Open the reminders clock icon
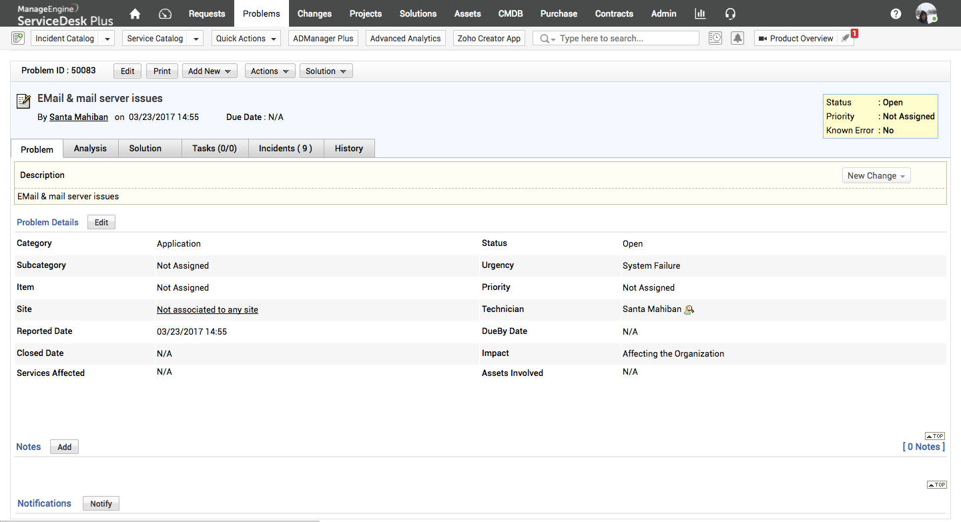 [x=715, y=39]
